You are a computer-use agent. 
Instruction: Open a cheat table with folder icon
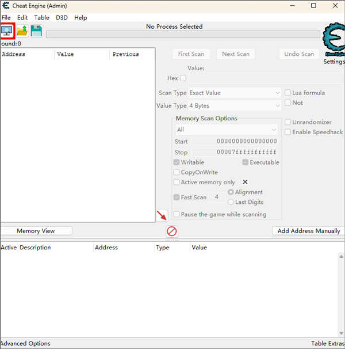coord(22,31)
